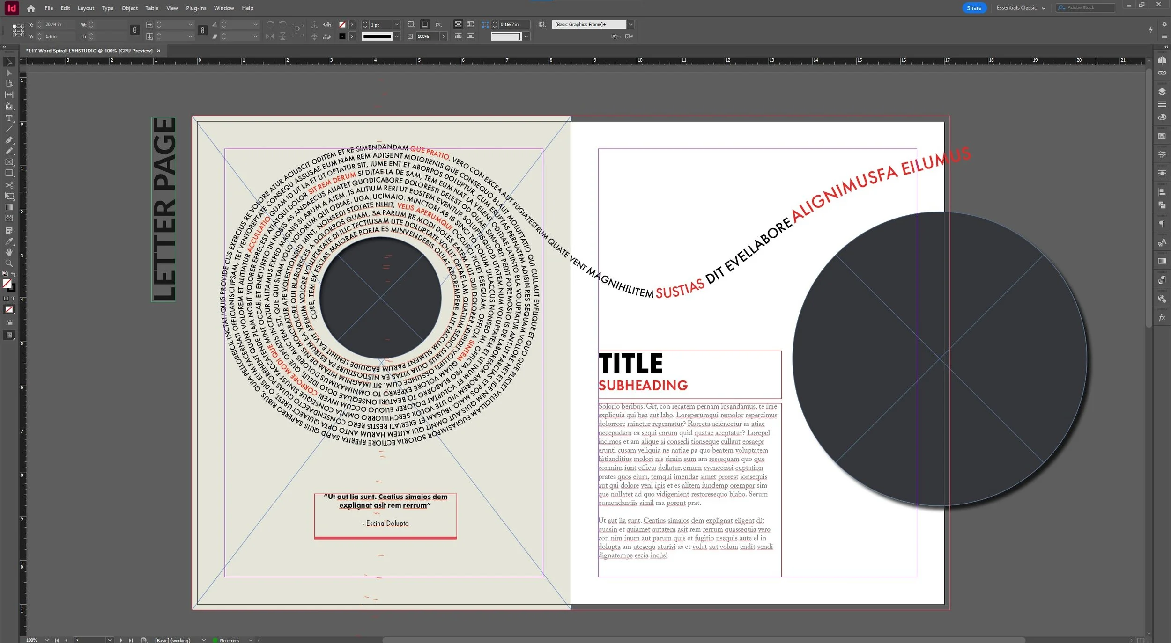Open the Object menu
The image size is (1171, 643).
(x=129, y=8)
